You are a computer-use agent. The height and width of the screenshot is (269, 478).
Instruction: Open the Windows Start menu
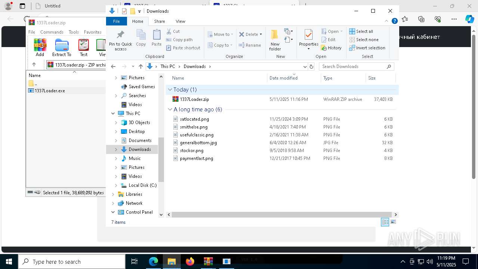click(9, 262)
